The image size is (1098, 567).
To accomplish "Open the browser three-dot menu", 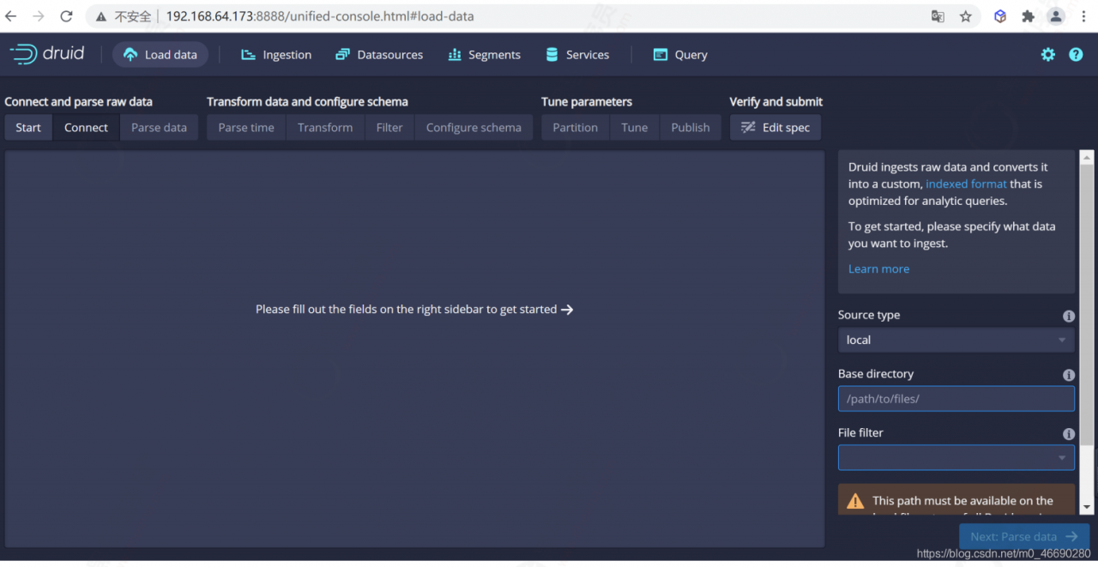I will 1083,16.
